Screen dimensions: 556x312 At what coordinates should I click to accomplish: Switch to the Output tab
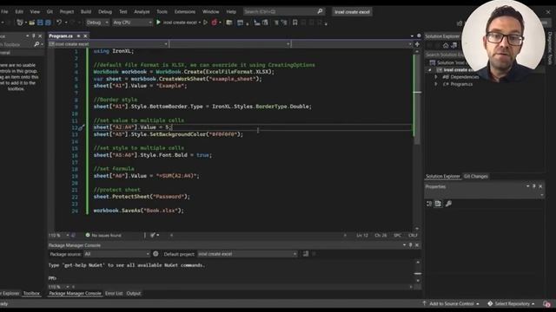[134, 293]
